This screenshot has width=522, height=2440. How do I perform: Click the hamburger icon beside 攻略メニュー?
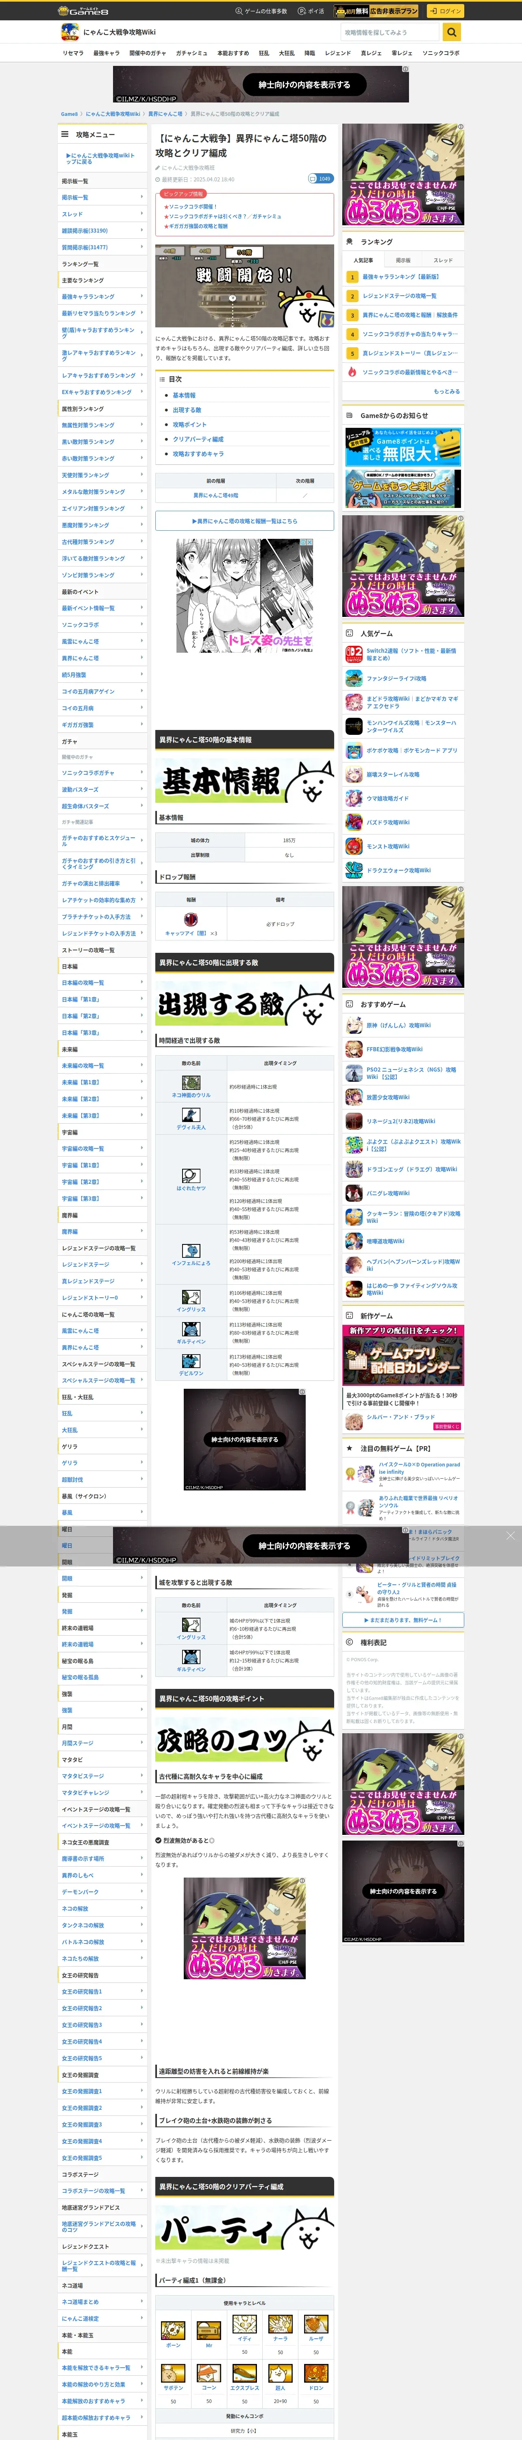(65, 135)
